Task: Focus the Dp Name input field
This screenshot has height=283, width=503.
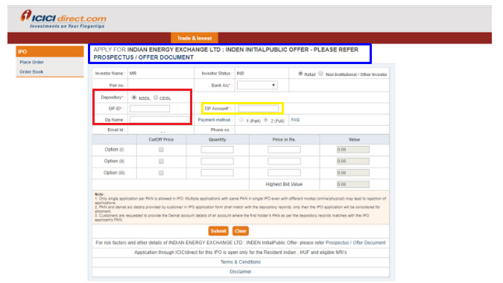Action: pos(159,120)
